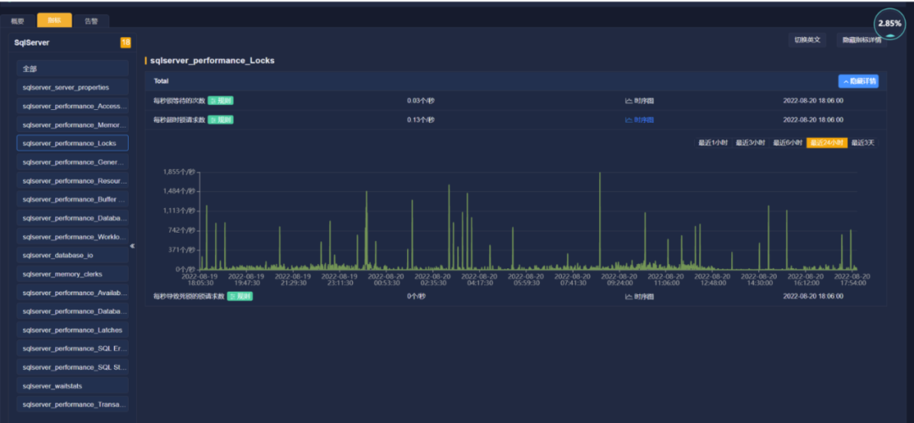Image resolution: width=914 pixels, height=423 pixels.
Task: Click 切换英文 to switch language
Action: [x=807, y=40]
